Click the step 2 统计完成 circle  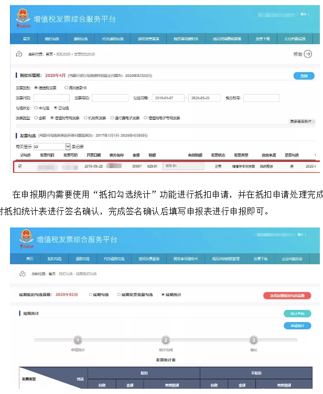166,340
